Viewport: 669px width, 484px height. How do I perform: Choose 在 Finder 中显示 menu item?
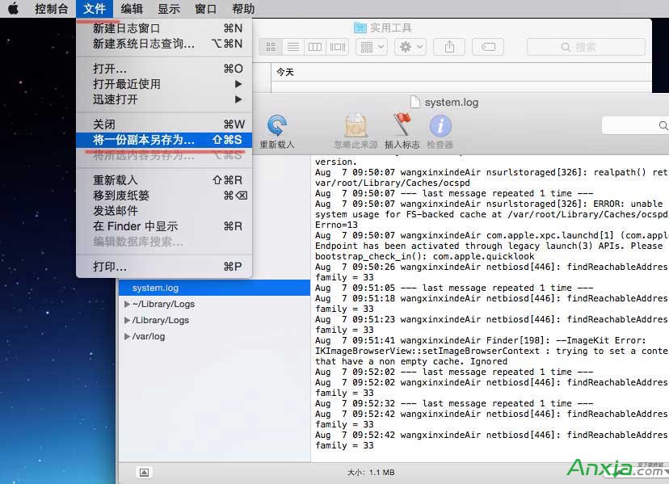[164, 226]
